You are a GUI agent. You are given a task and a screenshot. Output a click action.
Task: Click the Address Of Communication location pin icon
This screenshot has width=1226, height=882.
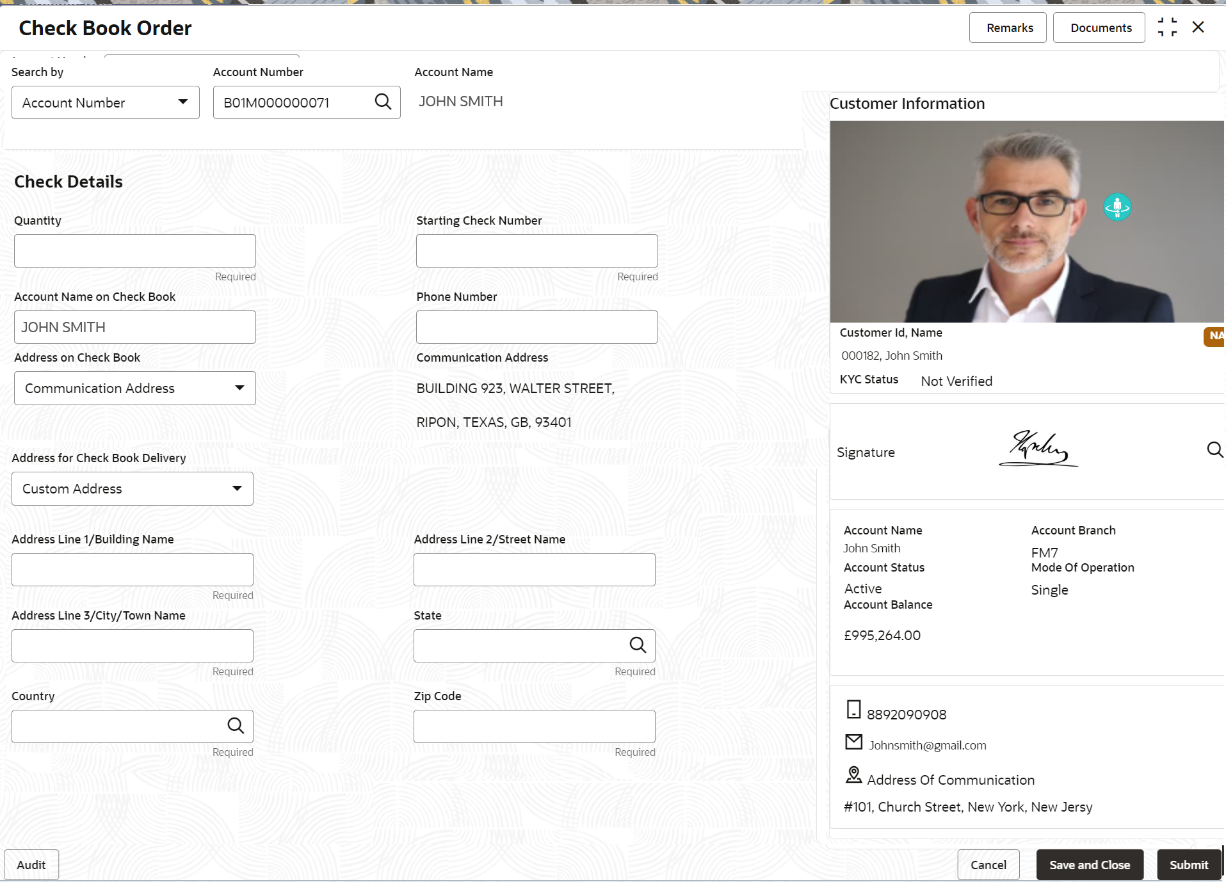coord(854,775)
